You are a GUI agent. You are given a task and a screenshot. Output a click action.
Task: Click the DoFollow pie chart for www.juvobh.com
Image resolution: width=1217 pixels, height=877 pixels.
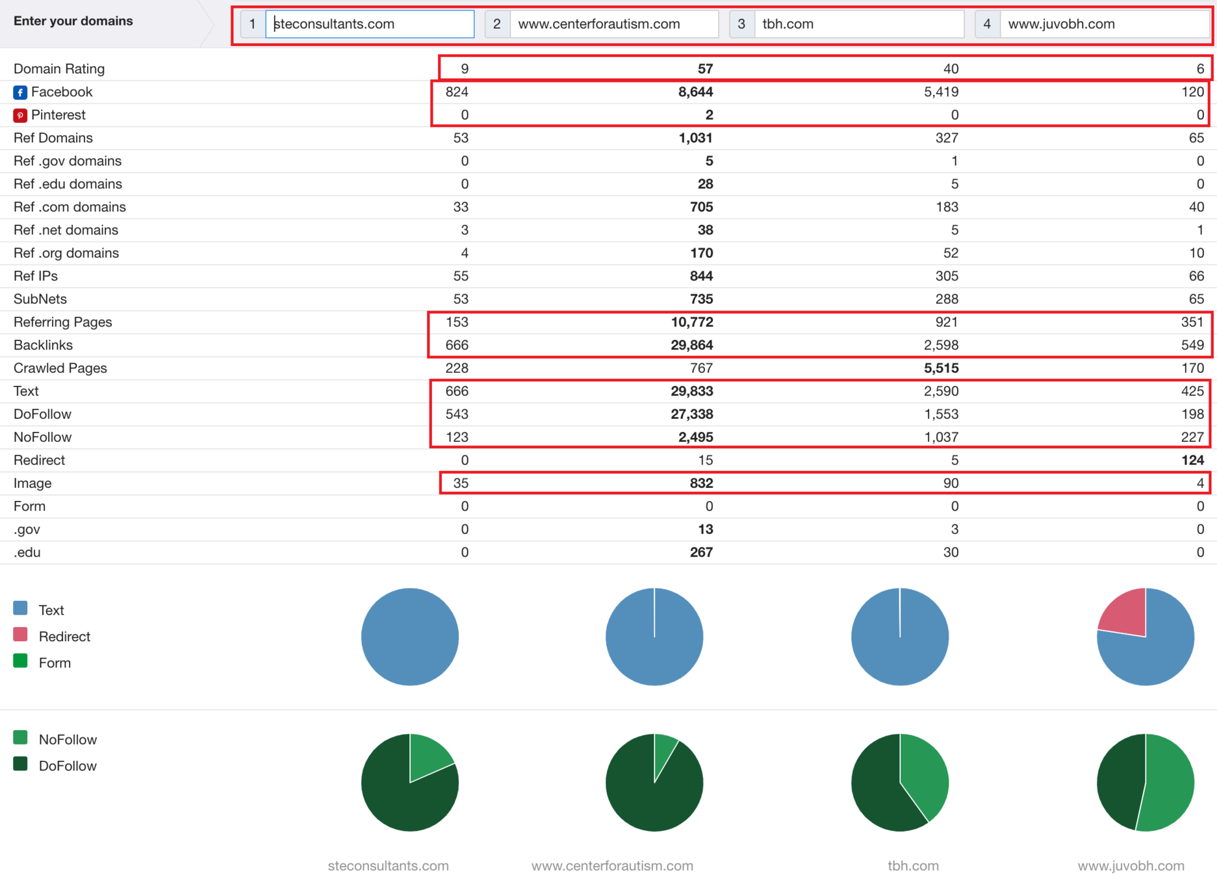tap(1146, 783)
